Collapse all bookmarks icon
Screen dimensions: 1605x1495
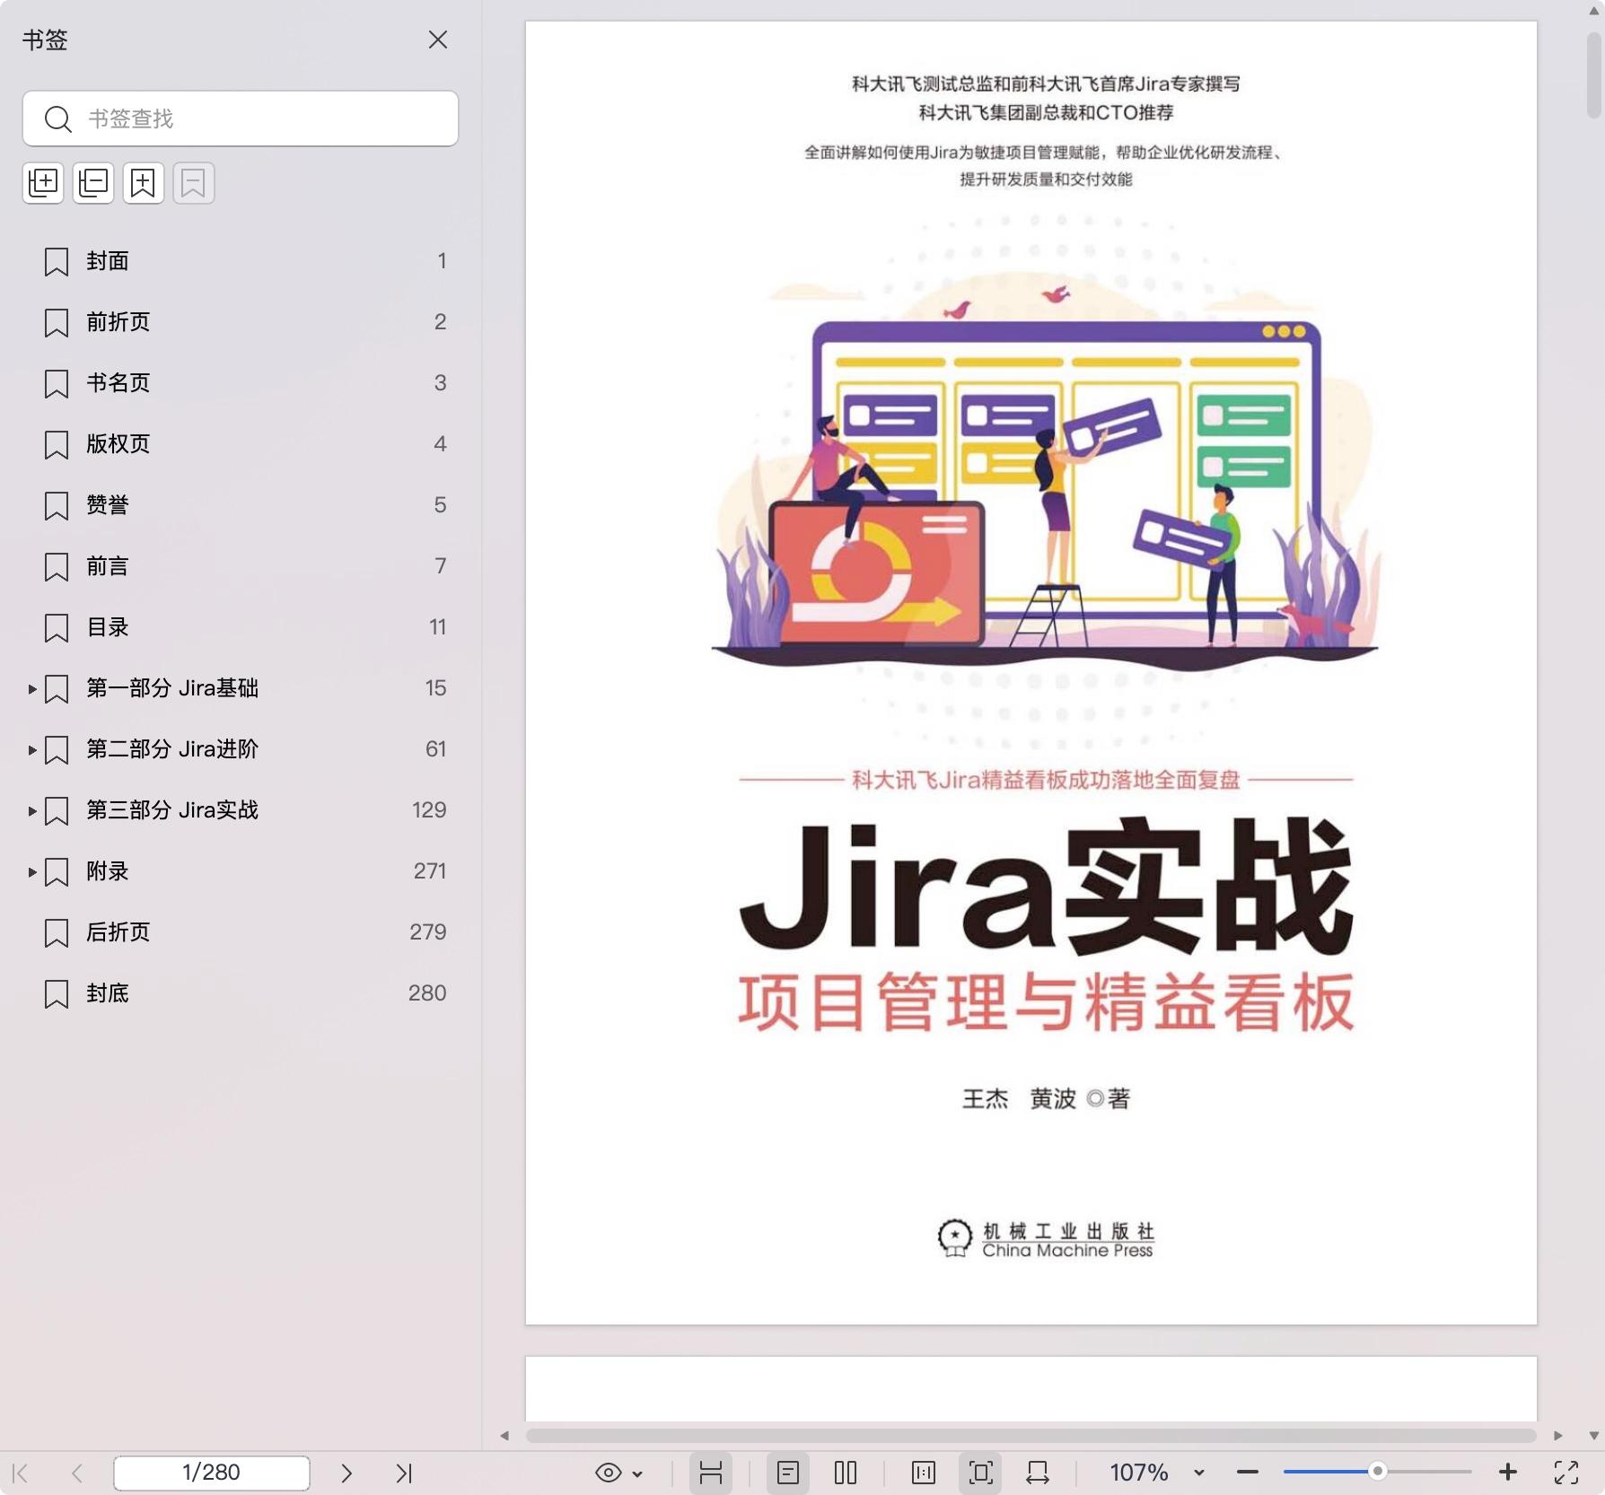[x=93, y=183]
